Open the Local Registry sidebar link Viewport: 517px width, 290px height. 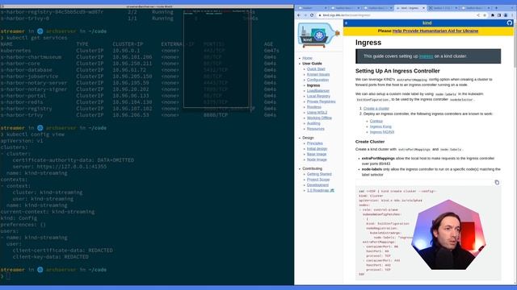click(x=318, y=97)
